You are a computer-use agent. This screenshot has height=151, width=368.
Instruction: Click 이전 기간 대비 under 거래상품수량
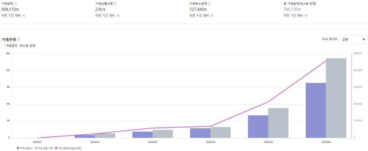[x=105, y=16]
